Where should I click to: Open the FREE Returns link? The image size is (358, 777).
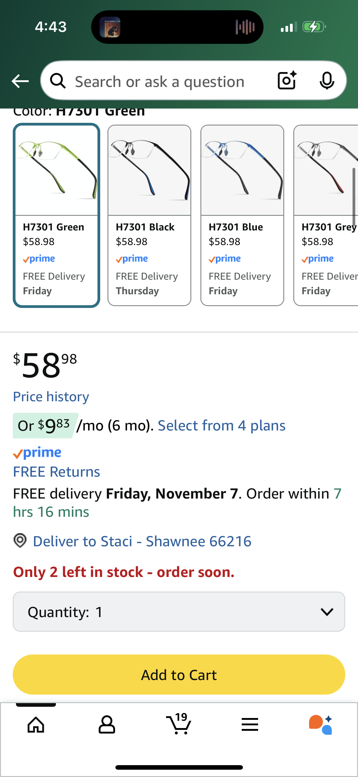pos(56,472)
